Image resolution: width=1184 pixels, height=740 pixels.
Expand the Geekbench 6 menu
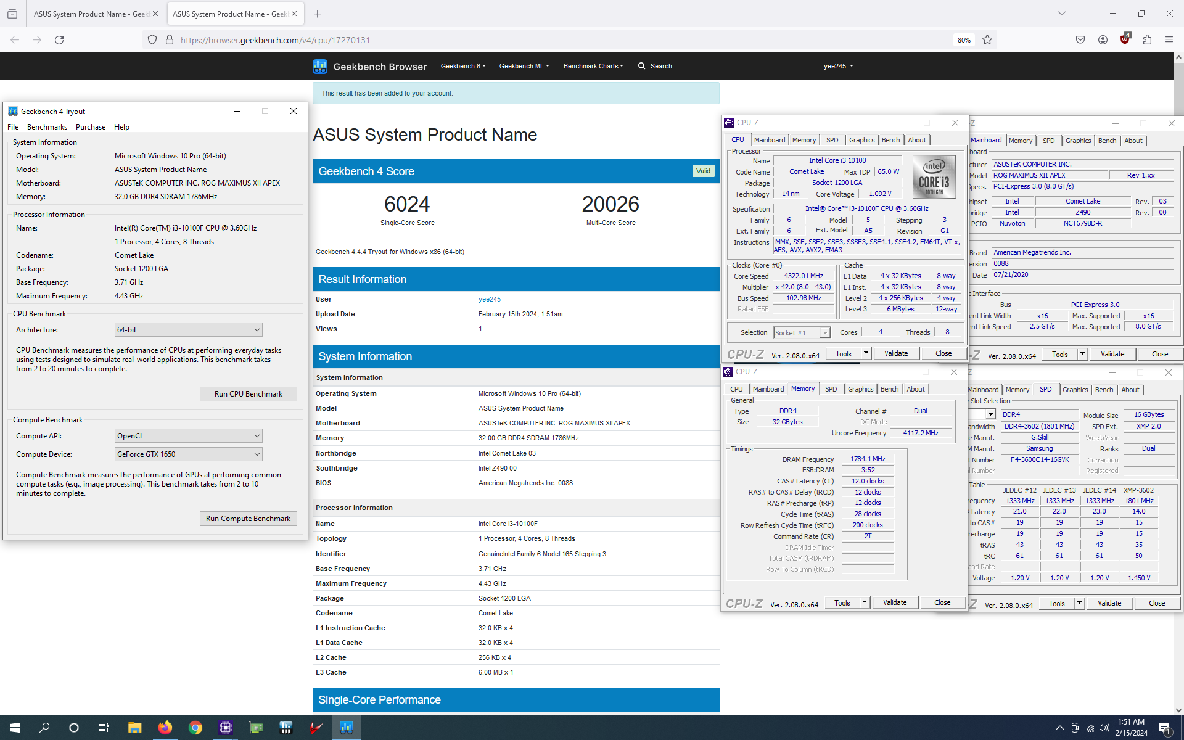(x=463, y=66)
